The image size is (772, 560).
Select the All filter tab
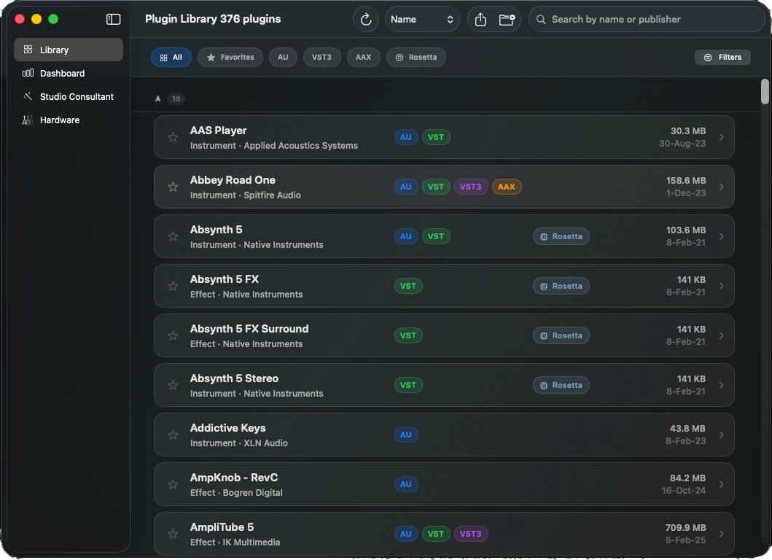[171, 57]
